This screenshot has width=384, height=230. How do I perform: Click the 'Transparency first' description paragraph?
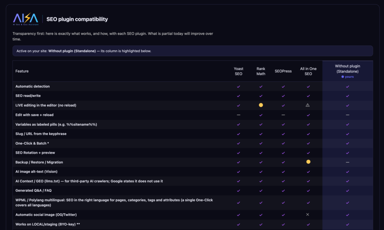(x=112, y=36)
